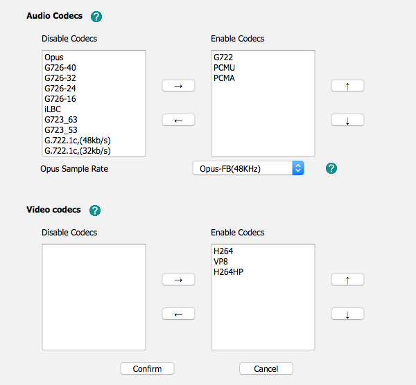
Task: Select G722 in enabled audio codecs
Action: 223,57
